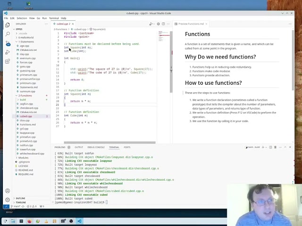Click the editor horizontal scrollbar
The height and width of the screenshot is (226, 302).
click(109, 143)
